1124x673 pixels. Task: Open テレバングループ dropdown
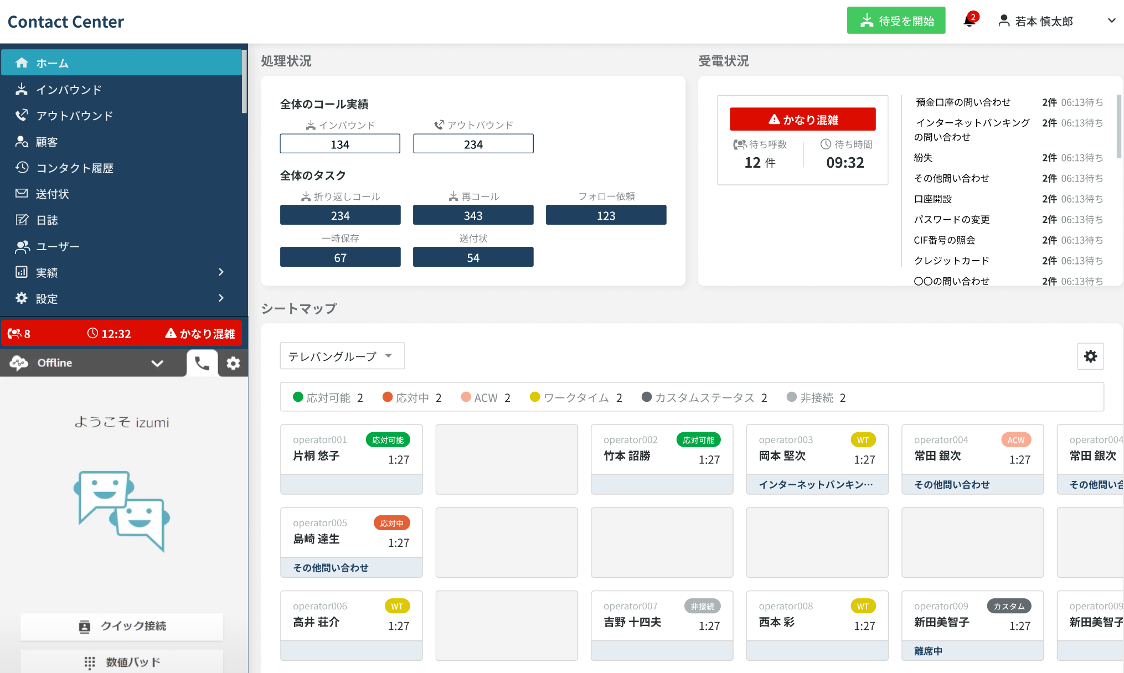pos(342,356)
